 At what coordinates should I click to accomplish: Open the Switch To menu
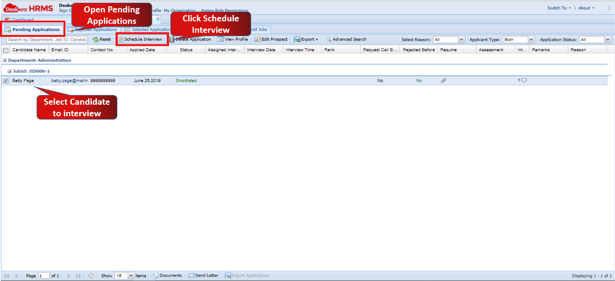pos(558,8)
